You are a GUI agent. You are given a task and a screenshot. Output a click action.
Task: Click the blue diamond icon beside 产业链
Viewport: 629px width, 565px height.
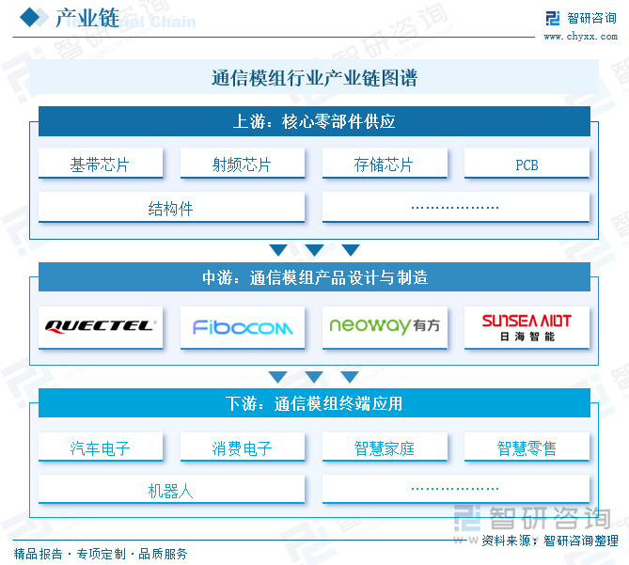tap(30, 18)
